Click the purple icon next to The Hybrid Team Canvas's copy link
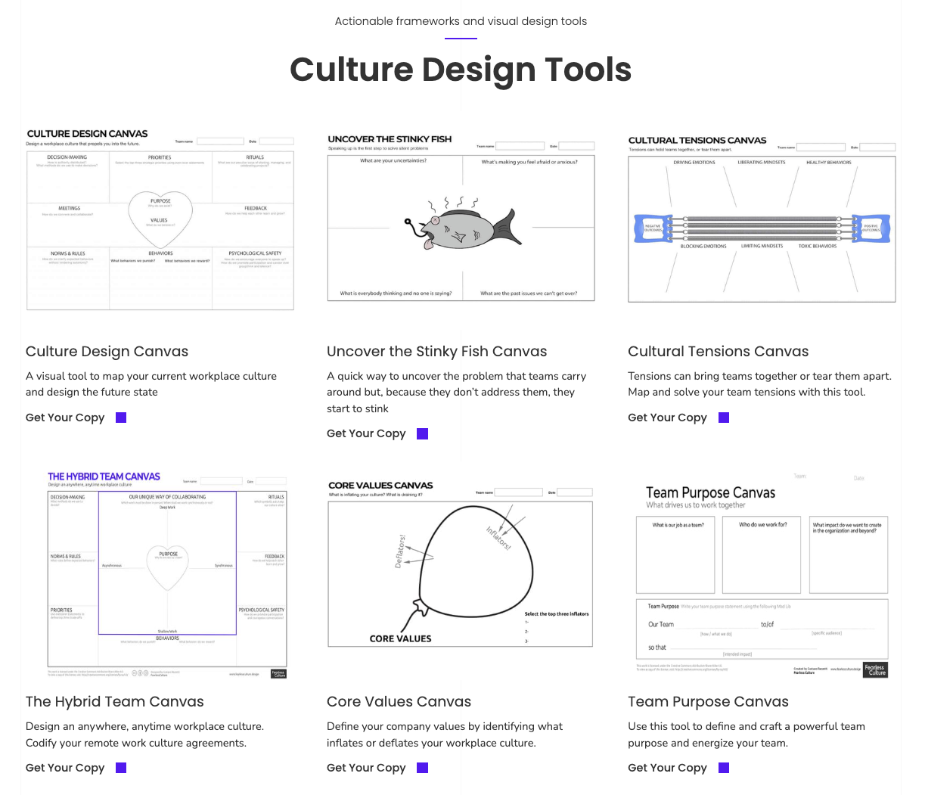Screen dimensions: 925x795 120,767
